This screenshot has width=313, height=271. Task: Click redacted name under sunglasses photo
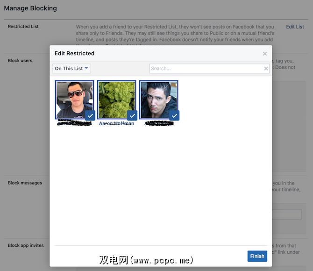[x=74, y=122]
